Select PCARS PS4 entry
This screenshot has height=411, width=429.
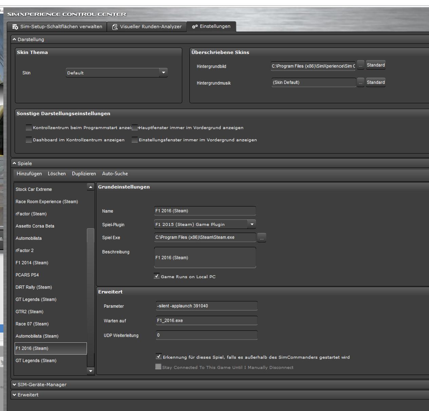point(50,275)
